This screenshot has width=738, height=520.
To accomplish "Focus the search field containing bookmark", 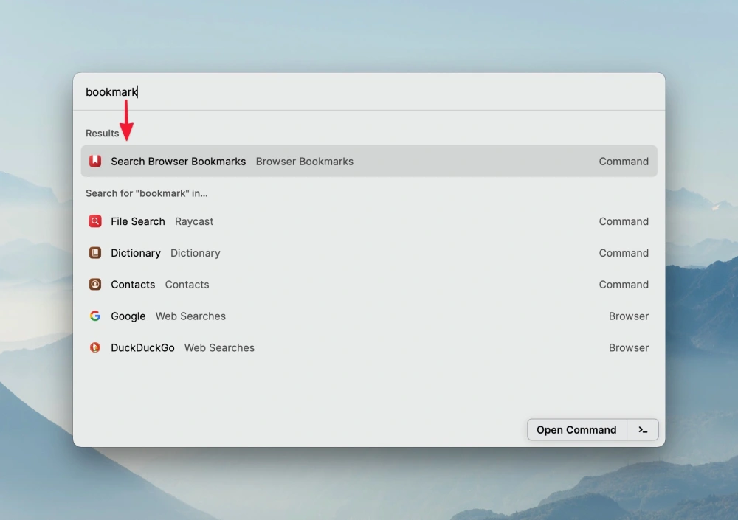I will coord(369,91).
